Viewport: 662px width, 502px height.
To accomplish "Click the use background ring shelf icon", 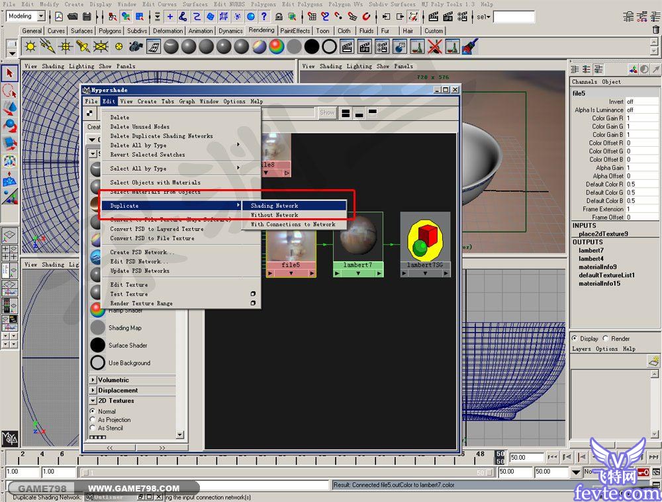I will pyautogui.click(x=329, y=46).
